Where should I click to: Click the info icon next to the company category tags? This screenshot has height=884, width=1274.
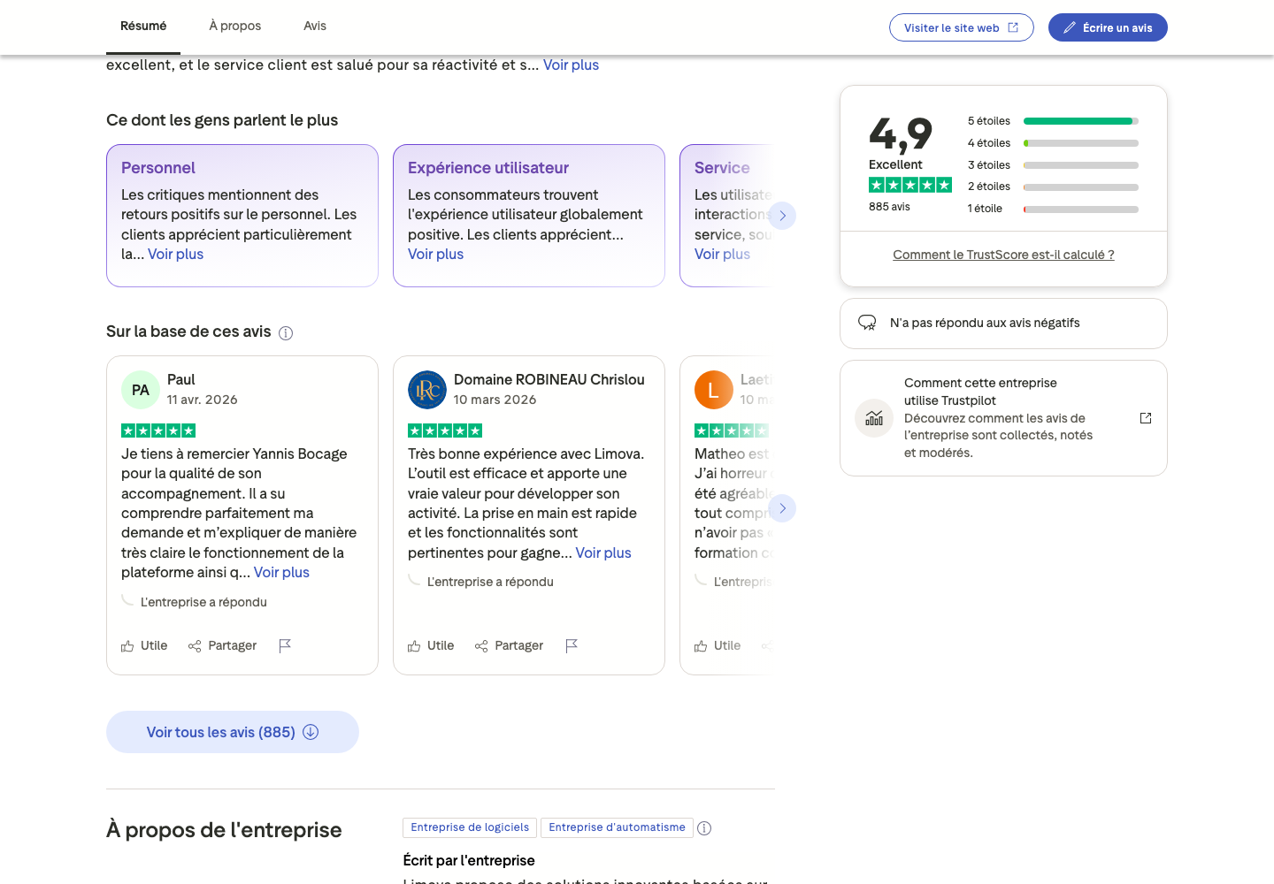click(704, 827)
